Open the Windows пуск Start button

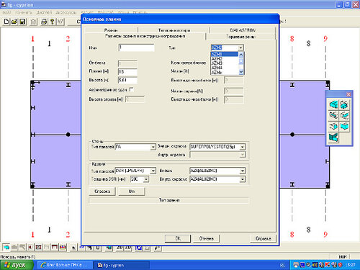click(17, 265)
